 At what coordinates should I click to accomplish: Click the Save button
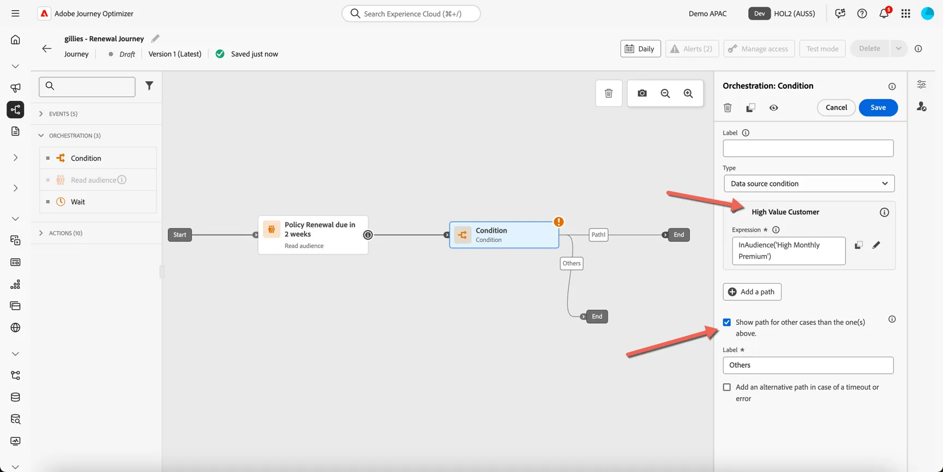(878, 107)
